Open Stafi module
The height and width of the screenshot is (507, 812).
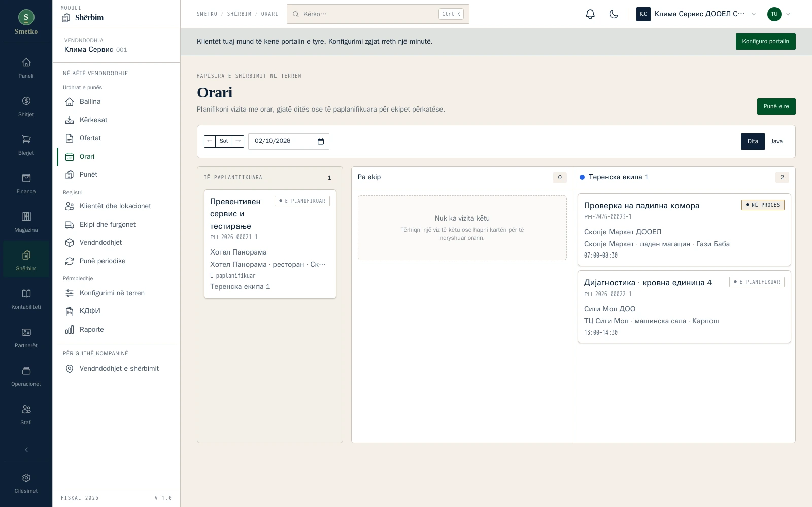pos(26,415)
